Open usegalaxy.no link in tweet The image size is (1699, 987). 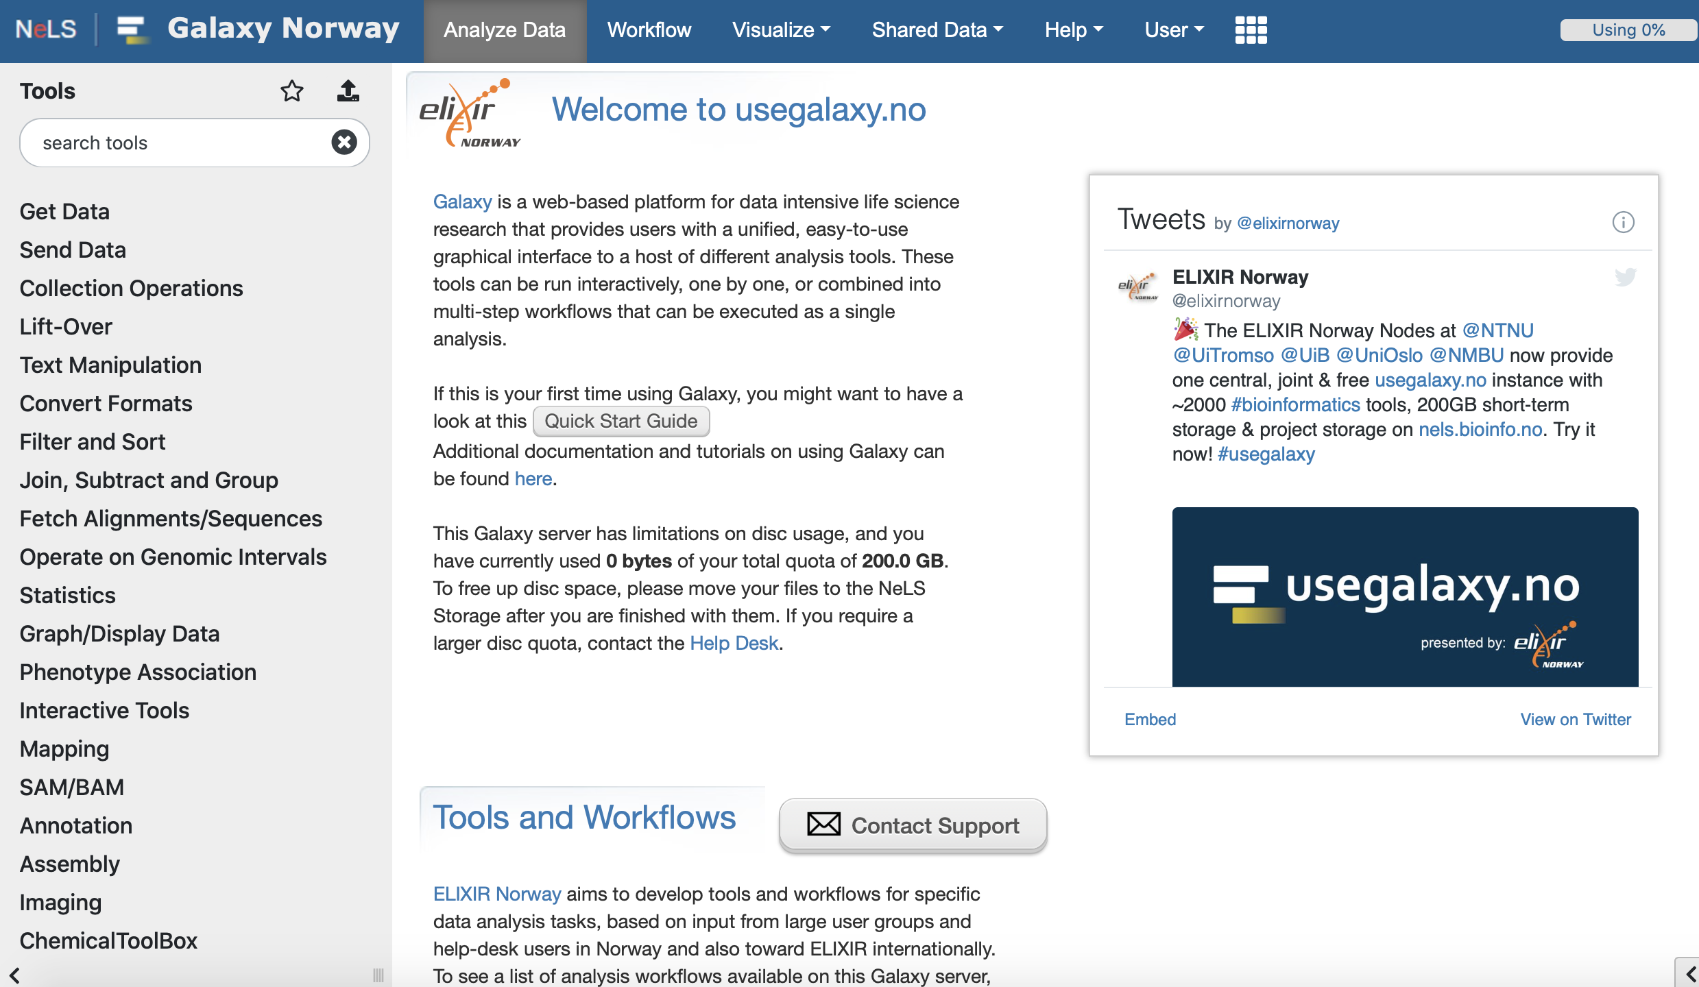click(x=1430, y=380)
